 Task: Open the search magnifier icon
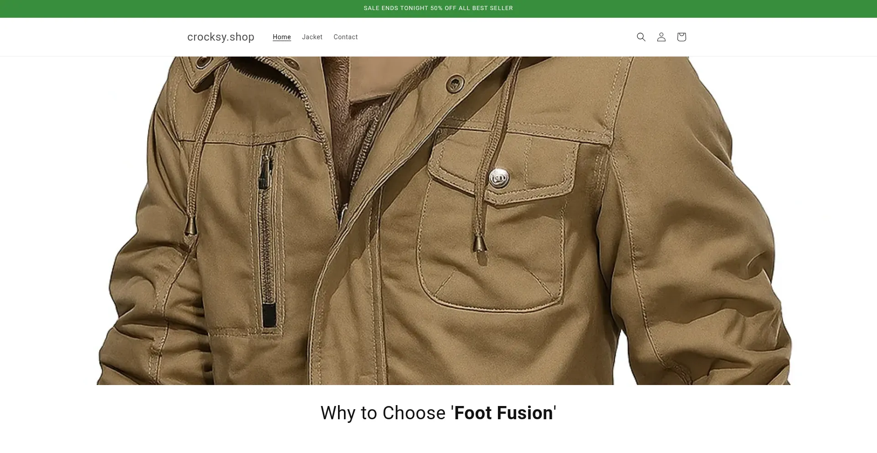(641, 37)
